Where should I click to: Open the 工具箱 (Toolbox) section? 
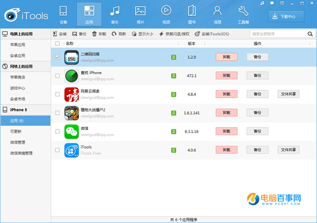243,14
